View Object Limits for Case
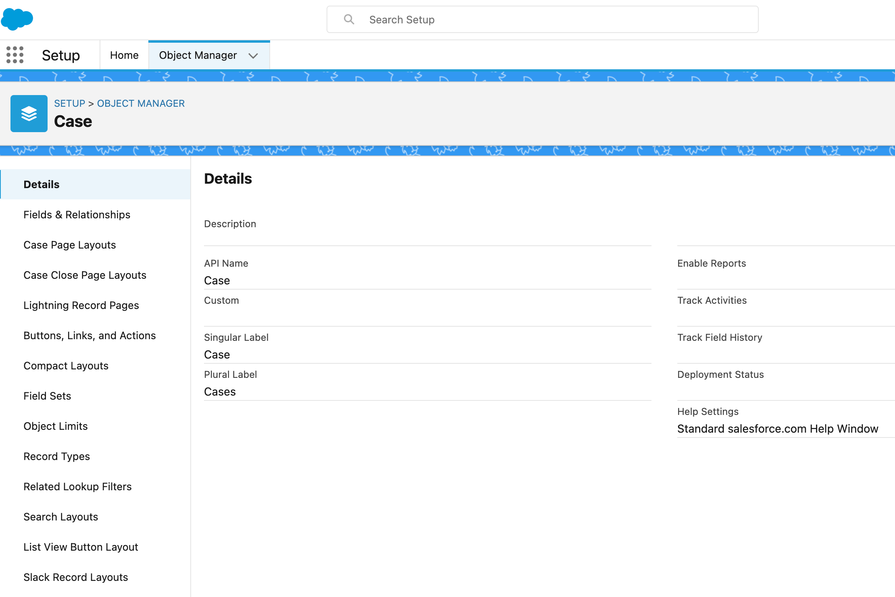Viewport: 895px width, 597px height. (x=55, y=426)
